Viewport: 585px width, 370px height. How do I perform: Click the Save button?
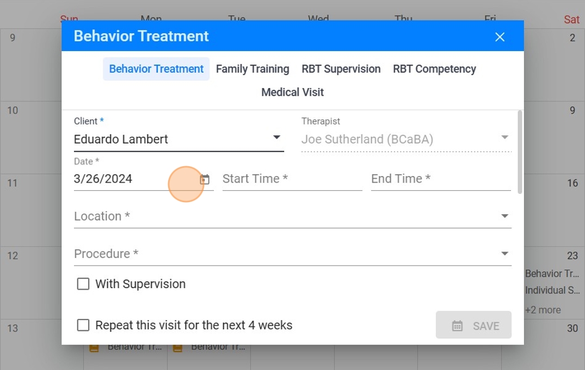[473, 325]
